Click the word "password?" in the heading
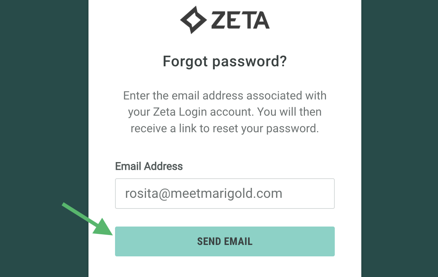The height and width of the screenshot is (277, 438). pos(250,61)
